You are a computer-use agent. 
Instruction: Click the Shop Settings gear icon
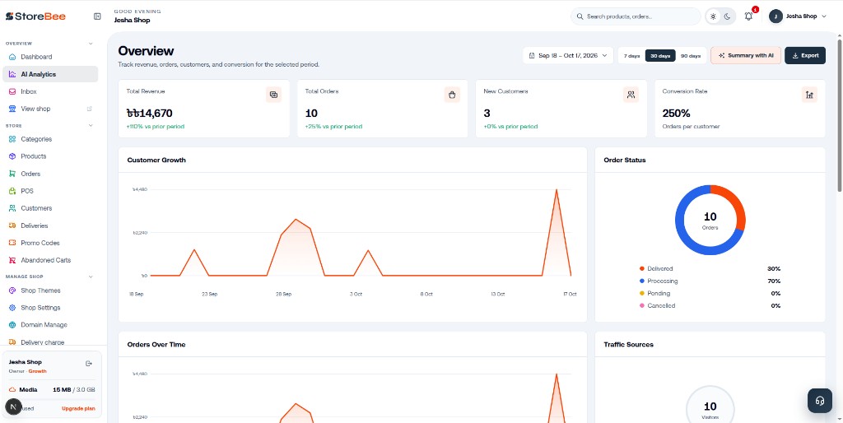click(12, 308)
